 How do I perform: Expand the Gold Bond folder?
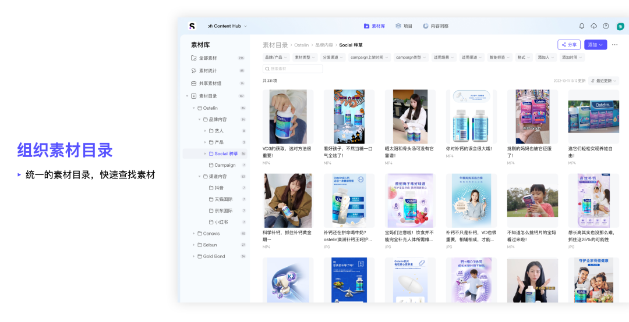pos(193,256)
